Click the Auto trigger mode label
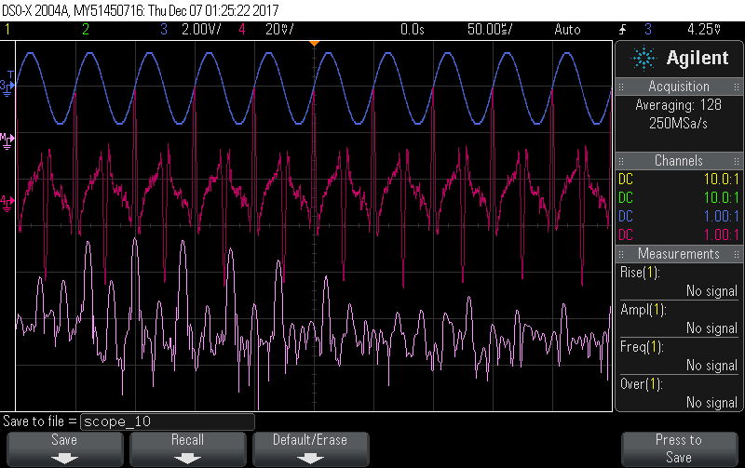Image resolution: width=745 pixels, height=468 pixels. click(567, 30)
